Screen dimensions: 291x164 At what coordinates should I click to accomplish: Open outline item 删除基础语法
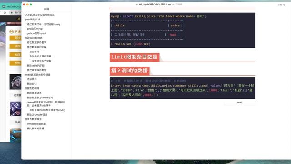(x=34, y=93)
